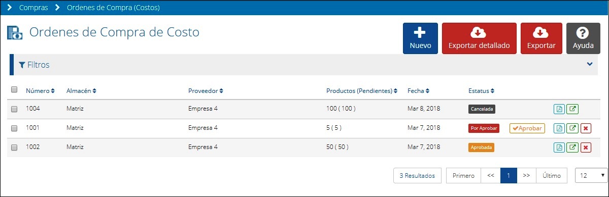609x197 pixels.
Task: Delete order 1002 with red X
Action: point(586,147)
